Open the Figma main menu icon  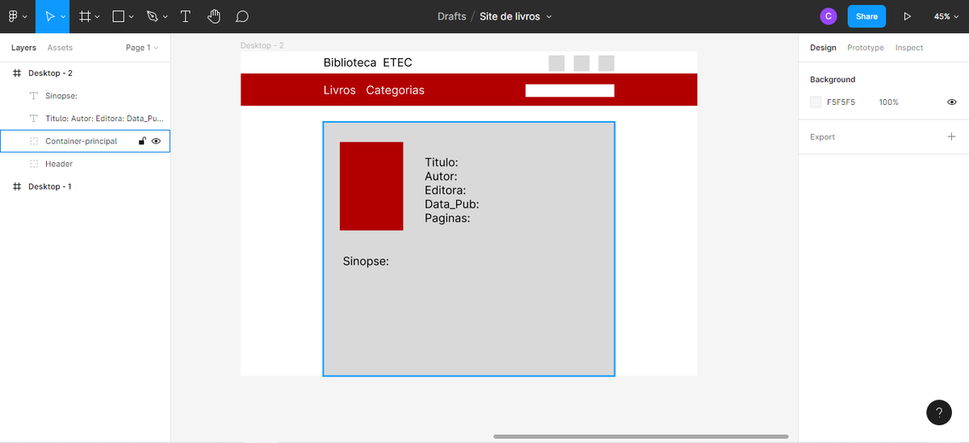click(x=13, y=16)
